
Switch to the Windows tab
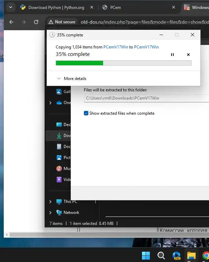tap(196, 8)
